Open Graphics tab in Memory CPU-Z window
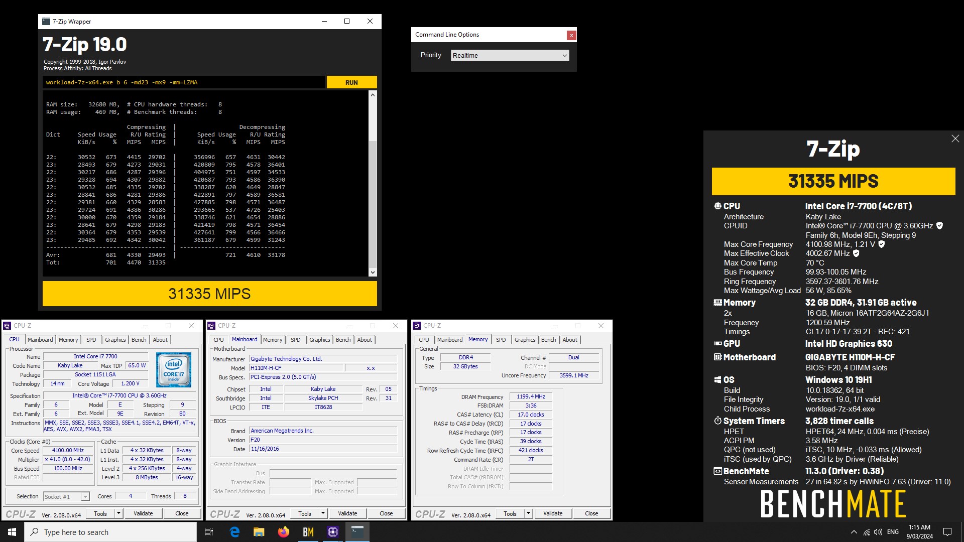Screen dimensions: 964x542 (x=525, y=340)
